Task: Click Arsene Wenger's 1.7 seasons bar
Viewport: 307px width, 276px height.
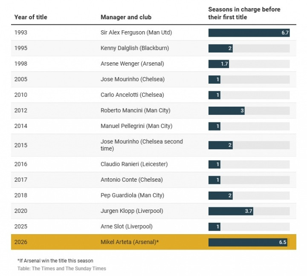Action: coord(219,64)
